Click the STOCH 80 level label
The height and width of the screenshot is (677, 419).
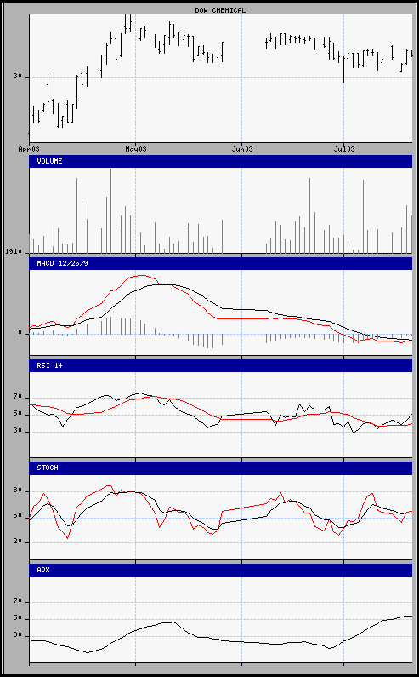point(17,491)
